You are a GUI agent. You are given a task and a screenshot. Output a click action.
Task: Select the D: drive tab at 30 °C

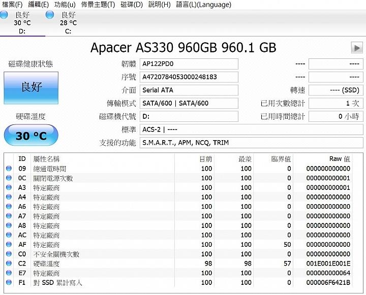tap(22, 23)
